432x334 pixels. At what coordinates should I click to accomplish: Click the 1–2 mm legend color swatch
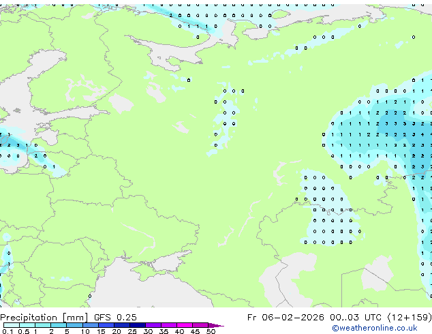[43, 325]
